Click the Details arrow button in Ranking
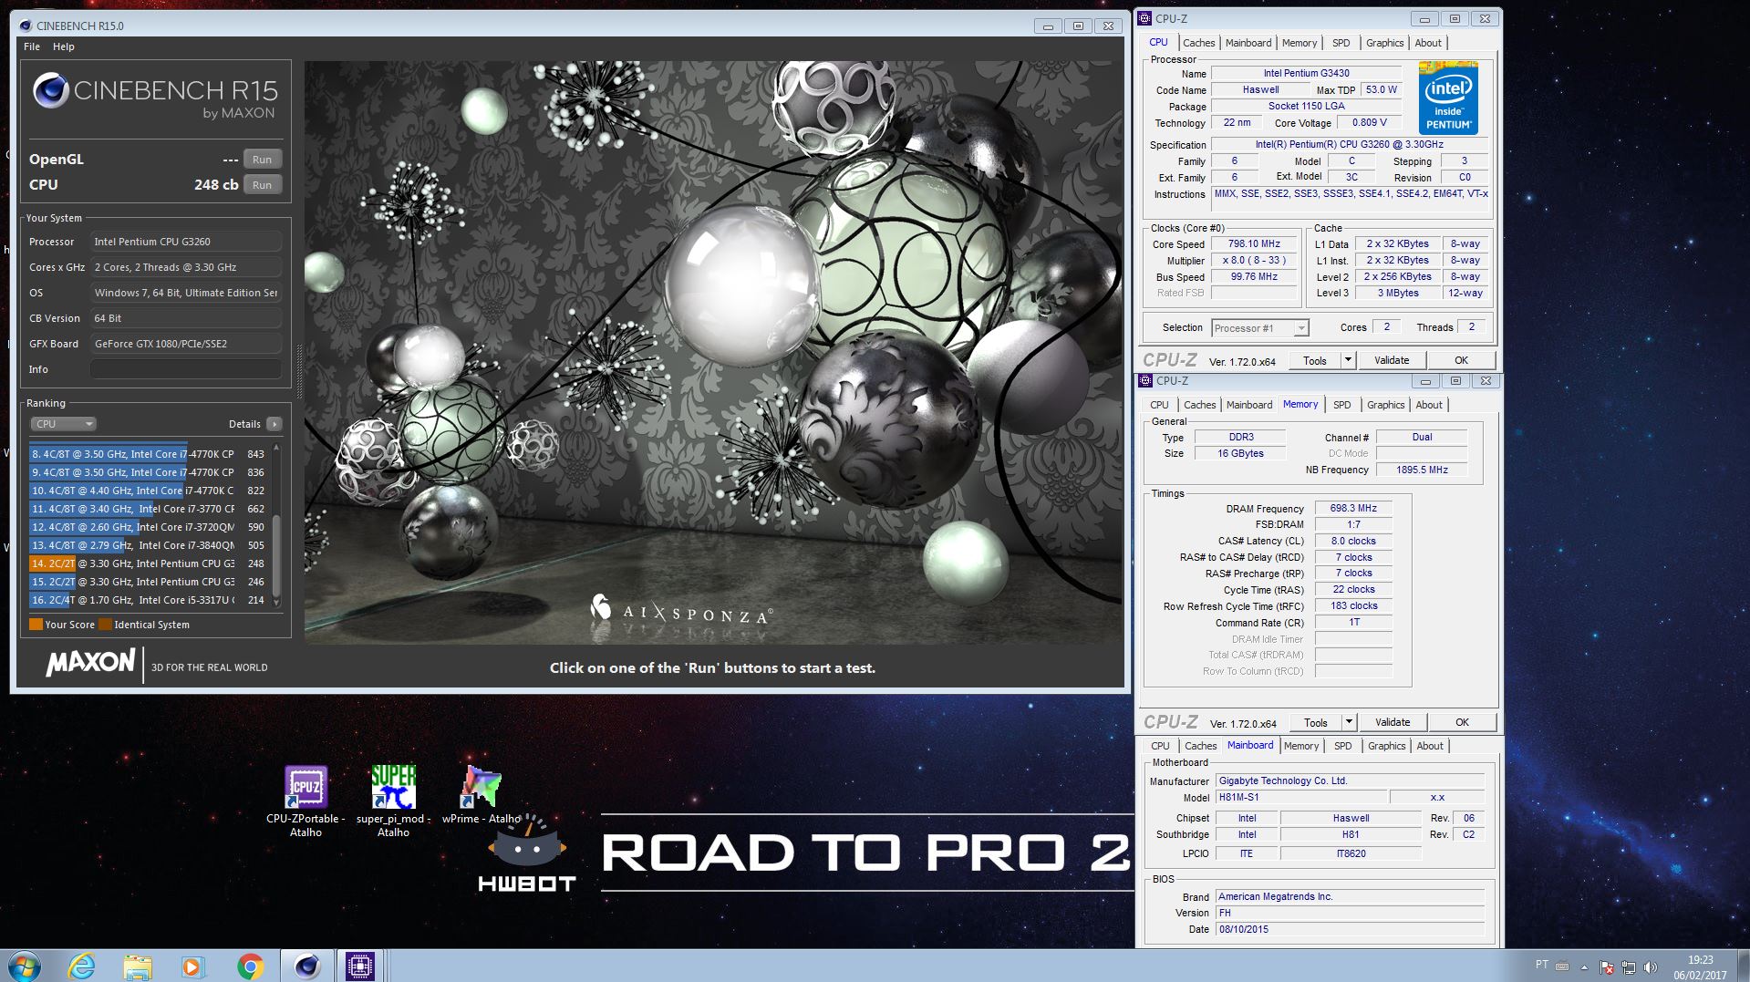This screenshot has height=982, width=1750. click(274, 424)
